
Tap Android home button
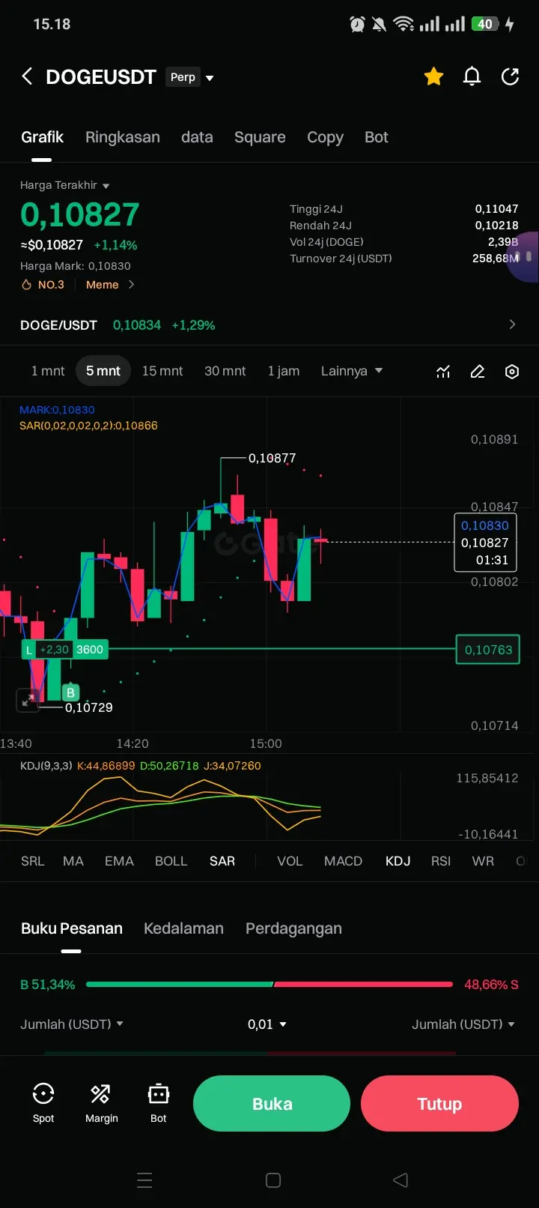pyautogui.click(x=273, y=1180)
